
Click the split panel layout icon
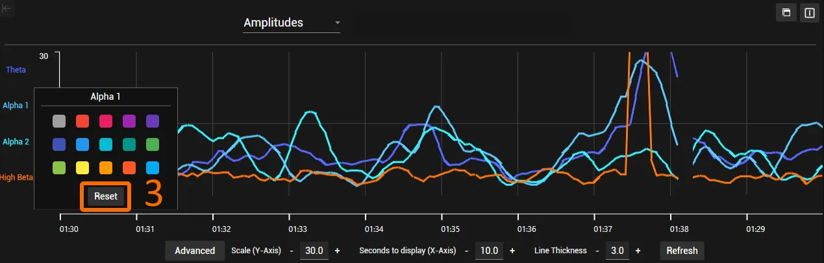pos(810,13)
